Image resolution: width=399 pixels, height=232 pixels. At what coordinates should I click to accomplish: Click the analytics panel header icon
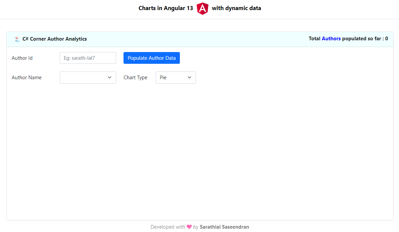click(16, 39)
